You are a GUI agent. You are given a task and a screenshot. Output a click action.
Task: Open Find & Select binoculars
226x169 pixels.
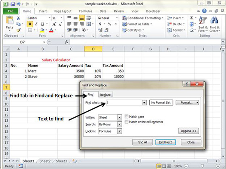tap(214, 24)
